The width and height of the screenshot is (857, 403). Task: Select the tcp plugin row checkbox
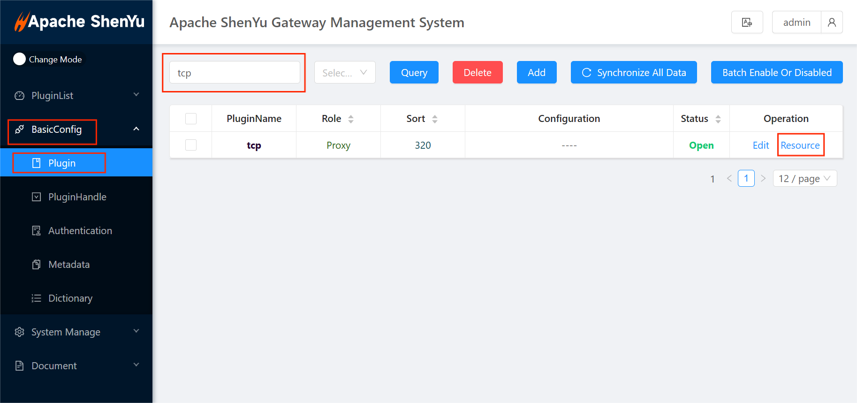pyautogui.click(x=191, y=145)
